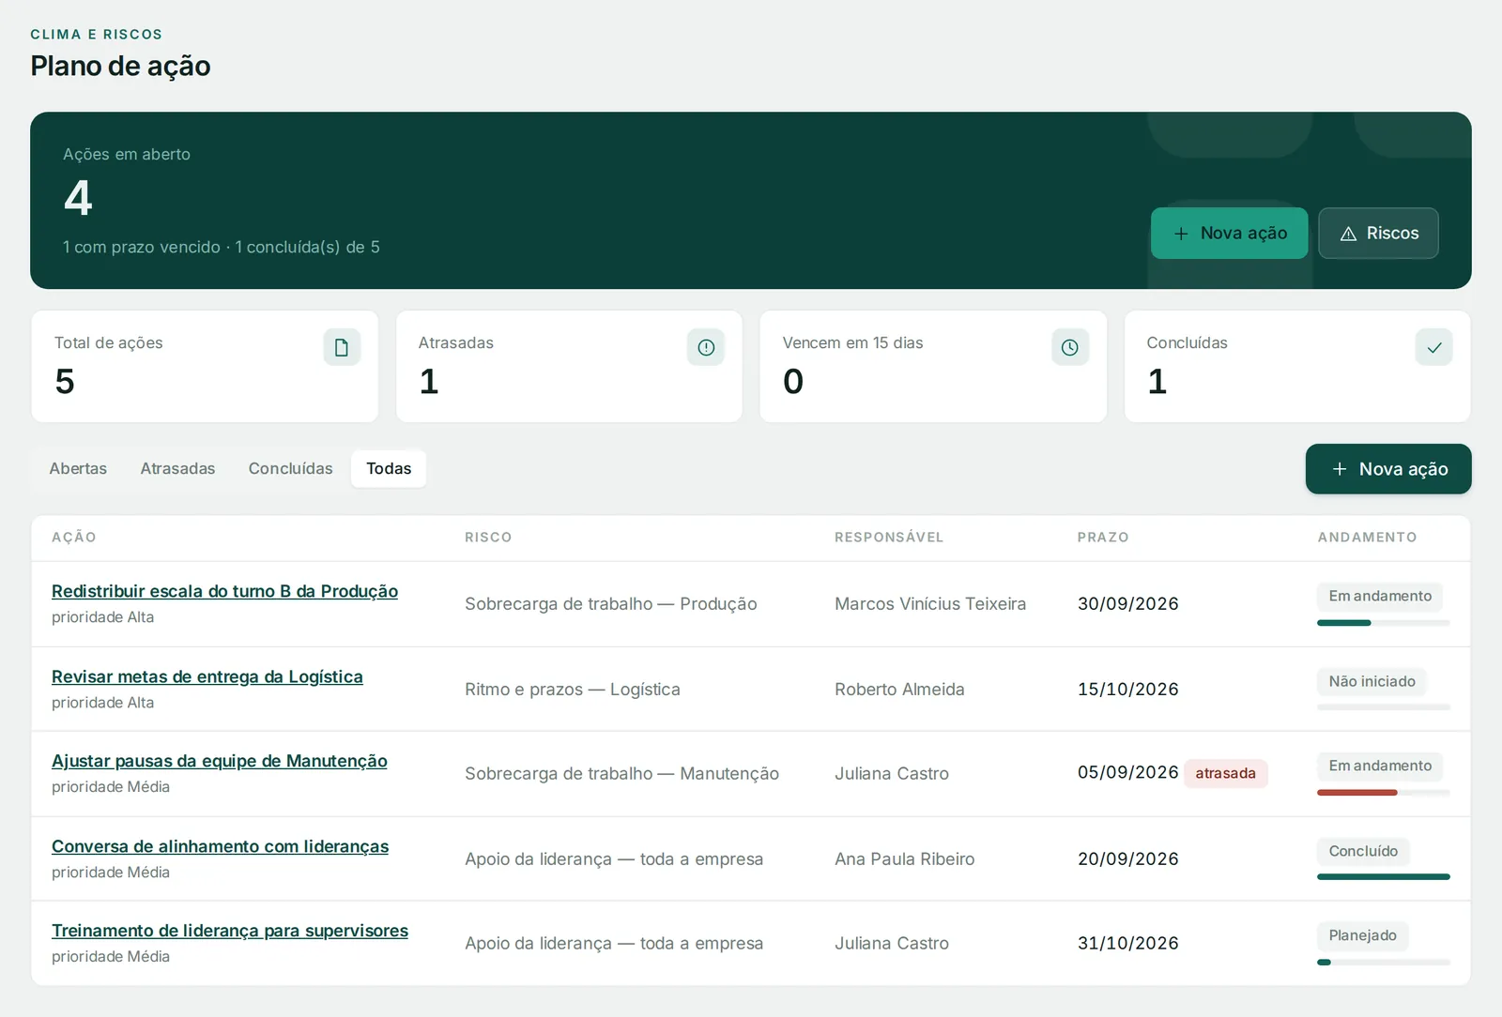Open Revisar metas de entrega da Logística
This screenshot has width=1502, height=1017.
tap(207, 676)
